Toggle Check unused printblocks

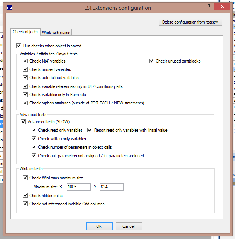151,61
